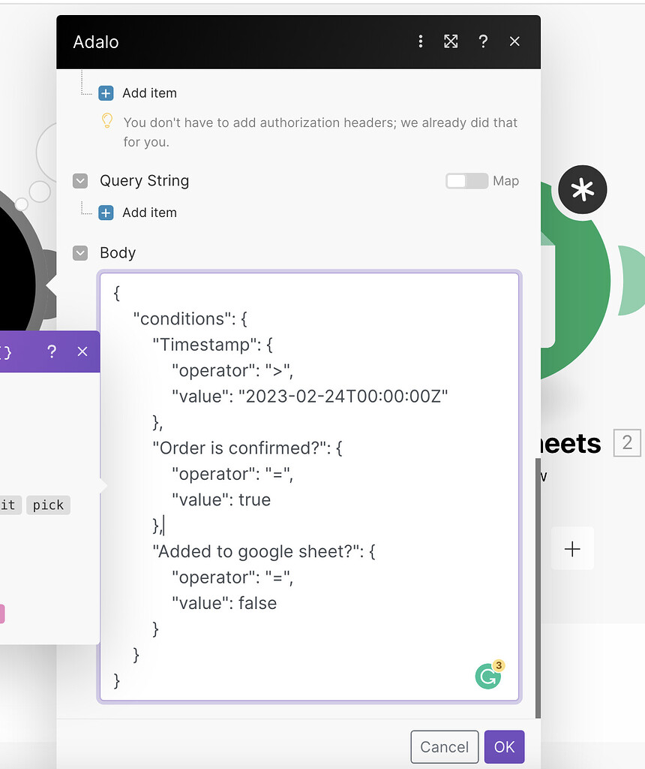This screenshot has height=769, width=645.
Task: Click the 2 badge next to Google Sheets
Action: click(627, 443)
